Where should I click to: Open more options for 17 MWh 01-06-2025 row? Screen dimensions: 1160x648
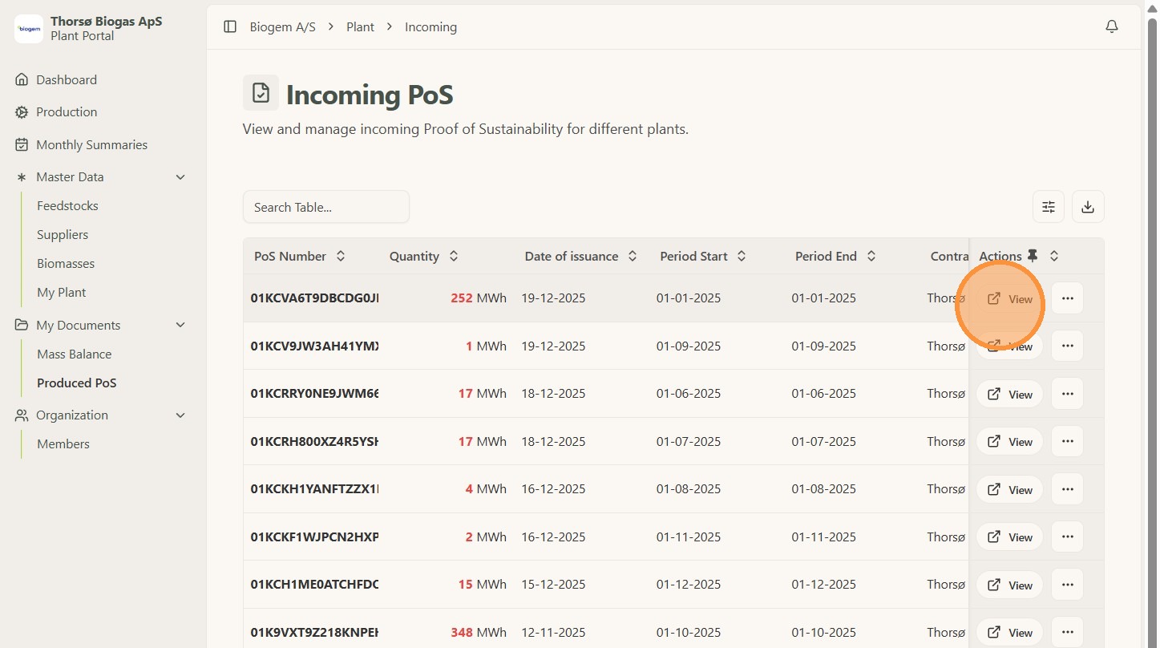[x=1067, y=394]
